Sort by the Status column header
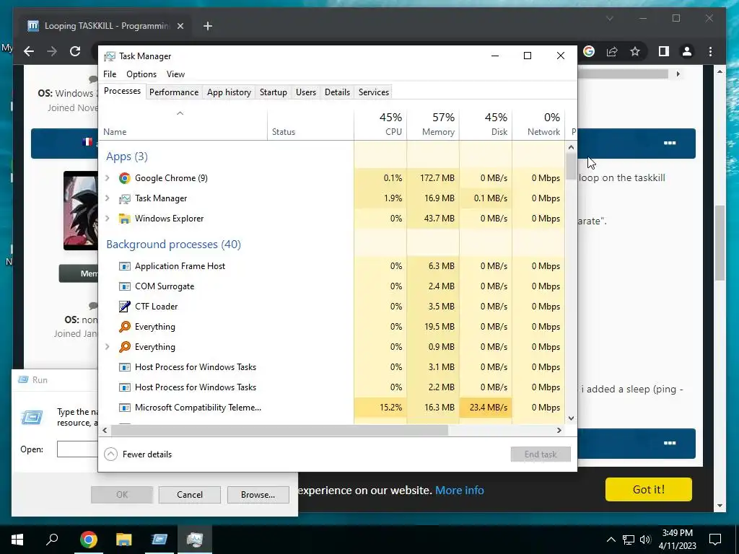 tap(310, 124)
